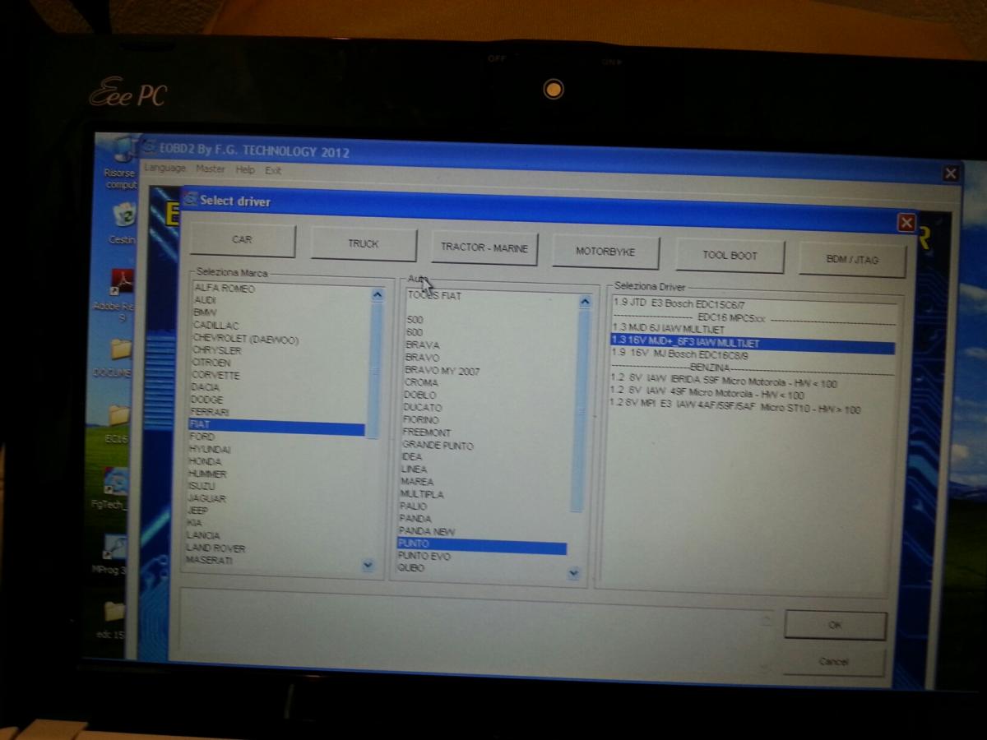Click the TOOL BOOT button

click(x=730, y=256)
